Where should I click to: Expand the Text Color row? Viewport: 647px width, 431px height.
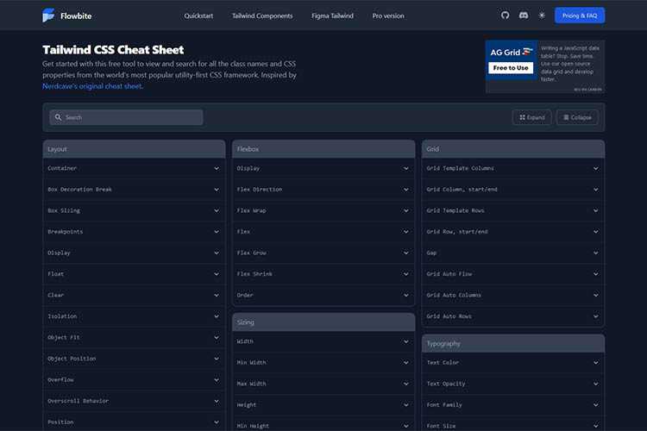512,362
